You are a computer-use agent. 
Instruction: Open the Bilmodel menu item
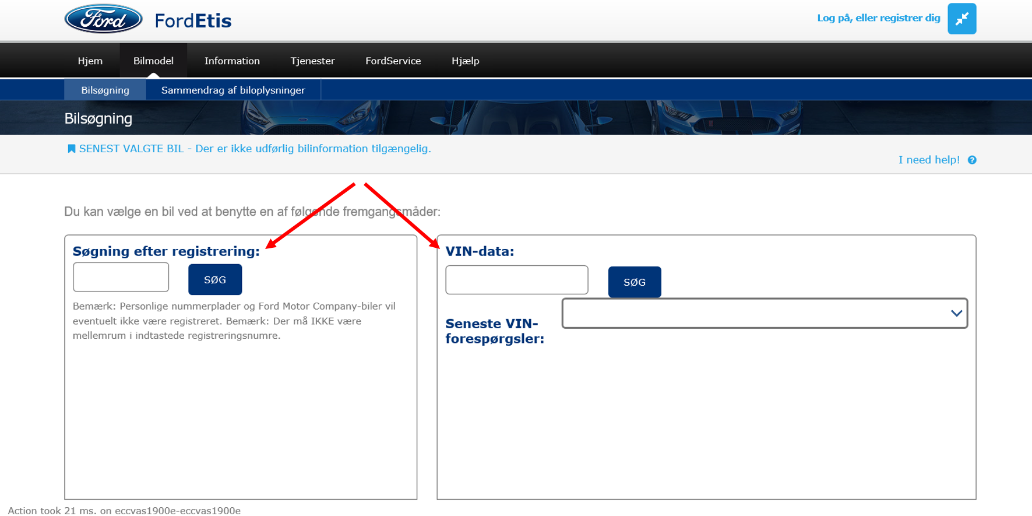[x=153, y=61]
